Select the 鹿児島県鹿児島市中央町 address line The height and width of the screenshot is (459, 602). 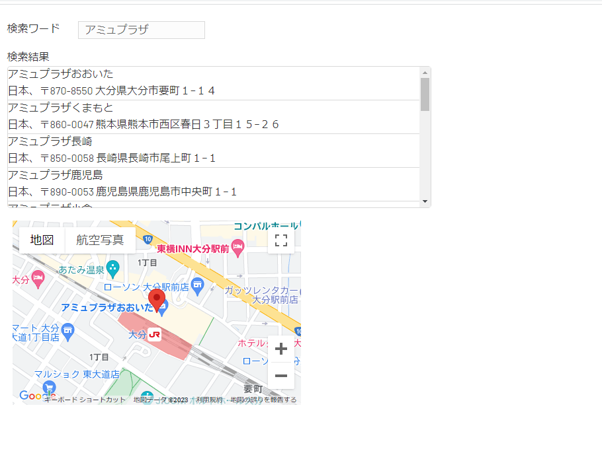coord(122,192)
